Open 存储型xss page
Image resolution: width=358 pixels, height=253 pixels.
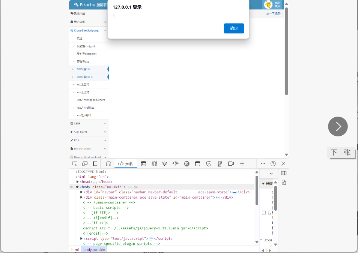tap(83, 61)
